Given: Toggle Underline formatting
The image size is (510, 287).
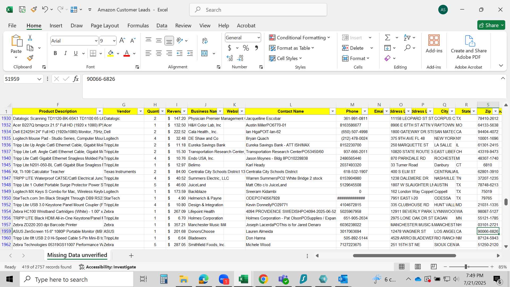Looking at the screenshot, I should pyautogui.click(x=76, y=53).
